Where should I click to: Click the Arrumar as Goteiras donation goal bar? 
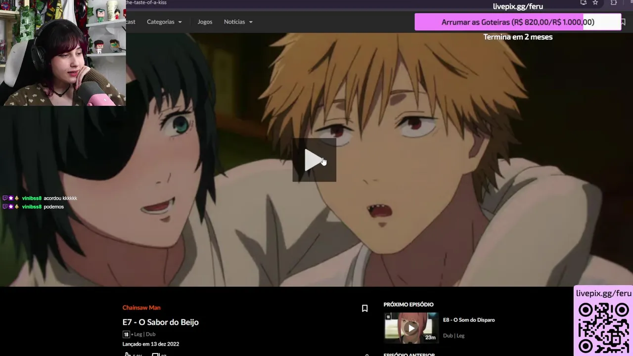pyautogui.click(x=518, y=22)
